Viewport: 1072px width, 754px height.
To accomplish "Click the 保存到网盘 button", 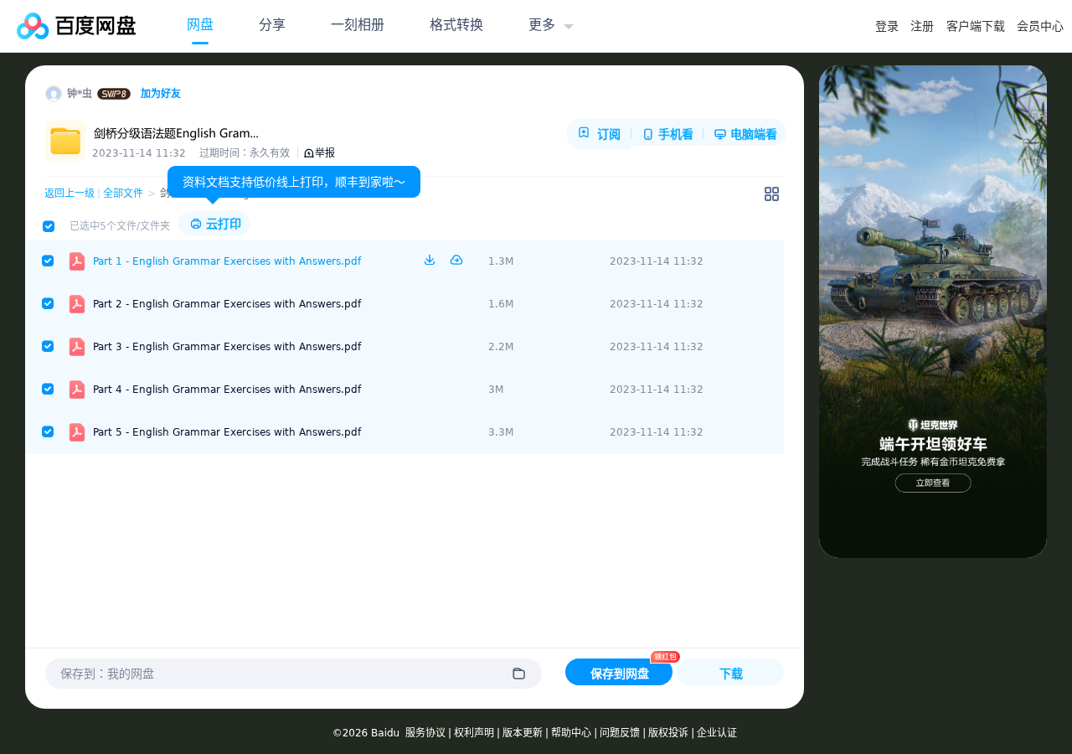I will click(619, 673).
